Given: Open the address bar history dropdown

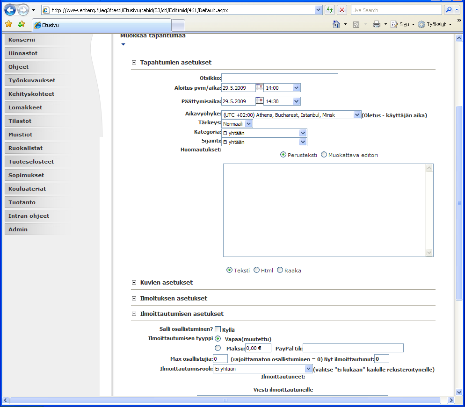Looking at the screenshot, I should pos(318,10).
